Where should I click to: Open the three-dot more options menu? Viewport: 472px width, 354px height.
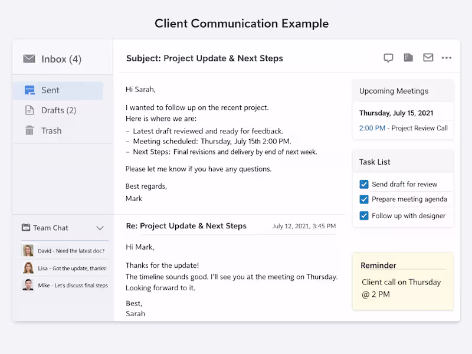click(447, 58)
